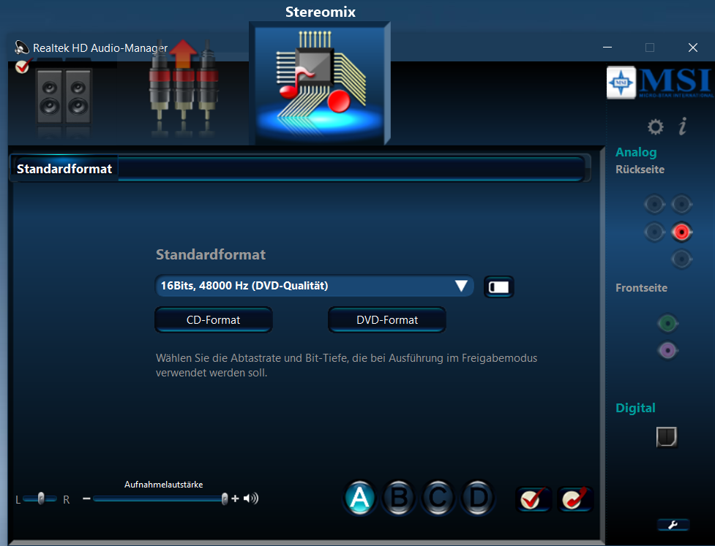The height and width of the screenshot is (546, 715).
Task: Click the second red checkmark button
Action: 575,499
